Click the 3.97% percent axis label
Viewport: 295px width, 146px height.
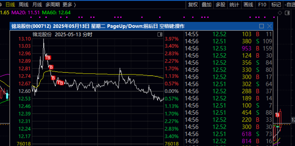click(x=171, y=39)
